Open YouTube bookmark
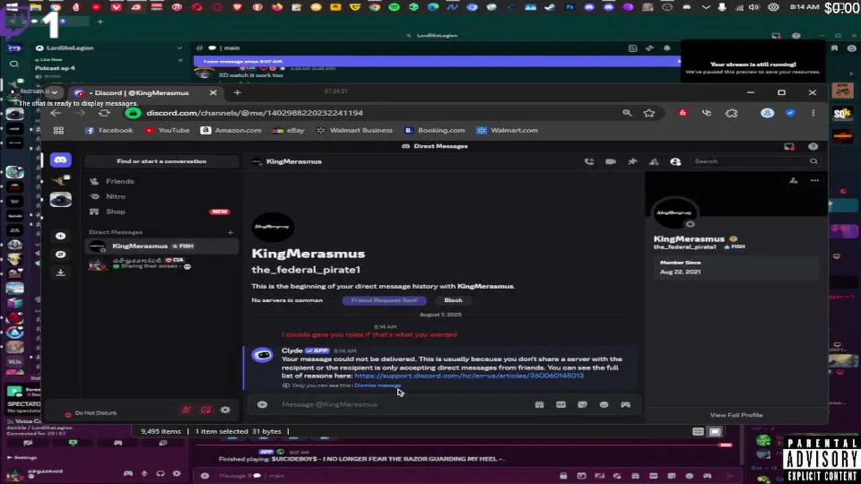The width and height of the screenshot is (861, 484). (x=167, y=130)
